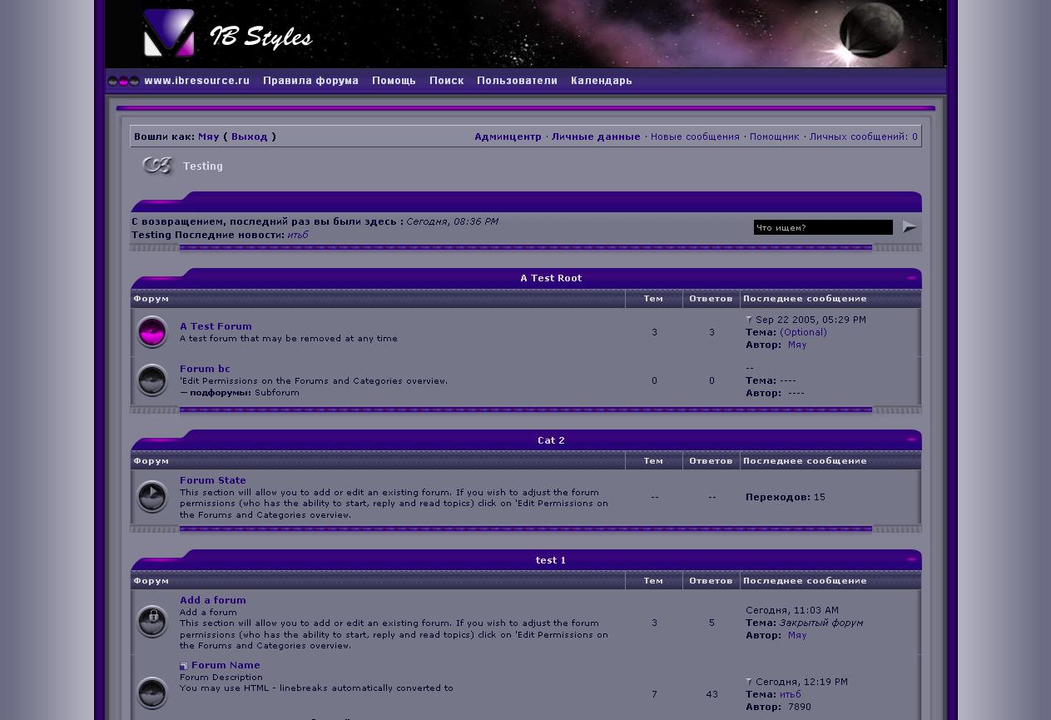Open Правила форума in the navigation bar
The image size is (1051, 720).
click(x=310, y=81)
